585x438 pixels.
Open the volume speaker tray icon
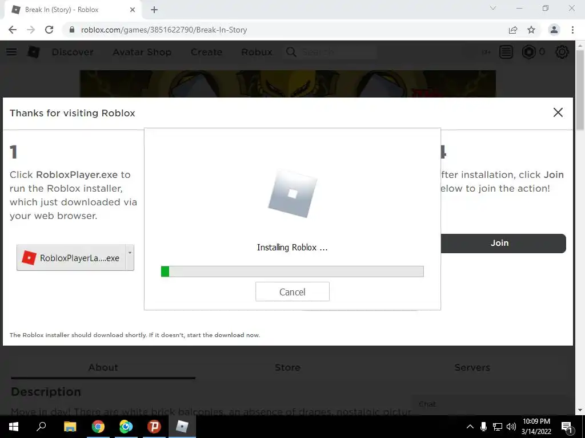[x=511, y=427]
